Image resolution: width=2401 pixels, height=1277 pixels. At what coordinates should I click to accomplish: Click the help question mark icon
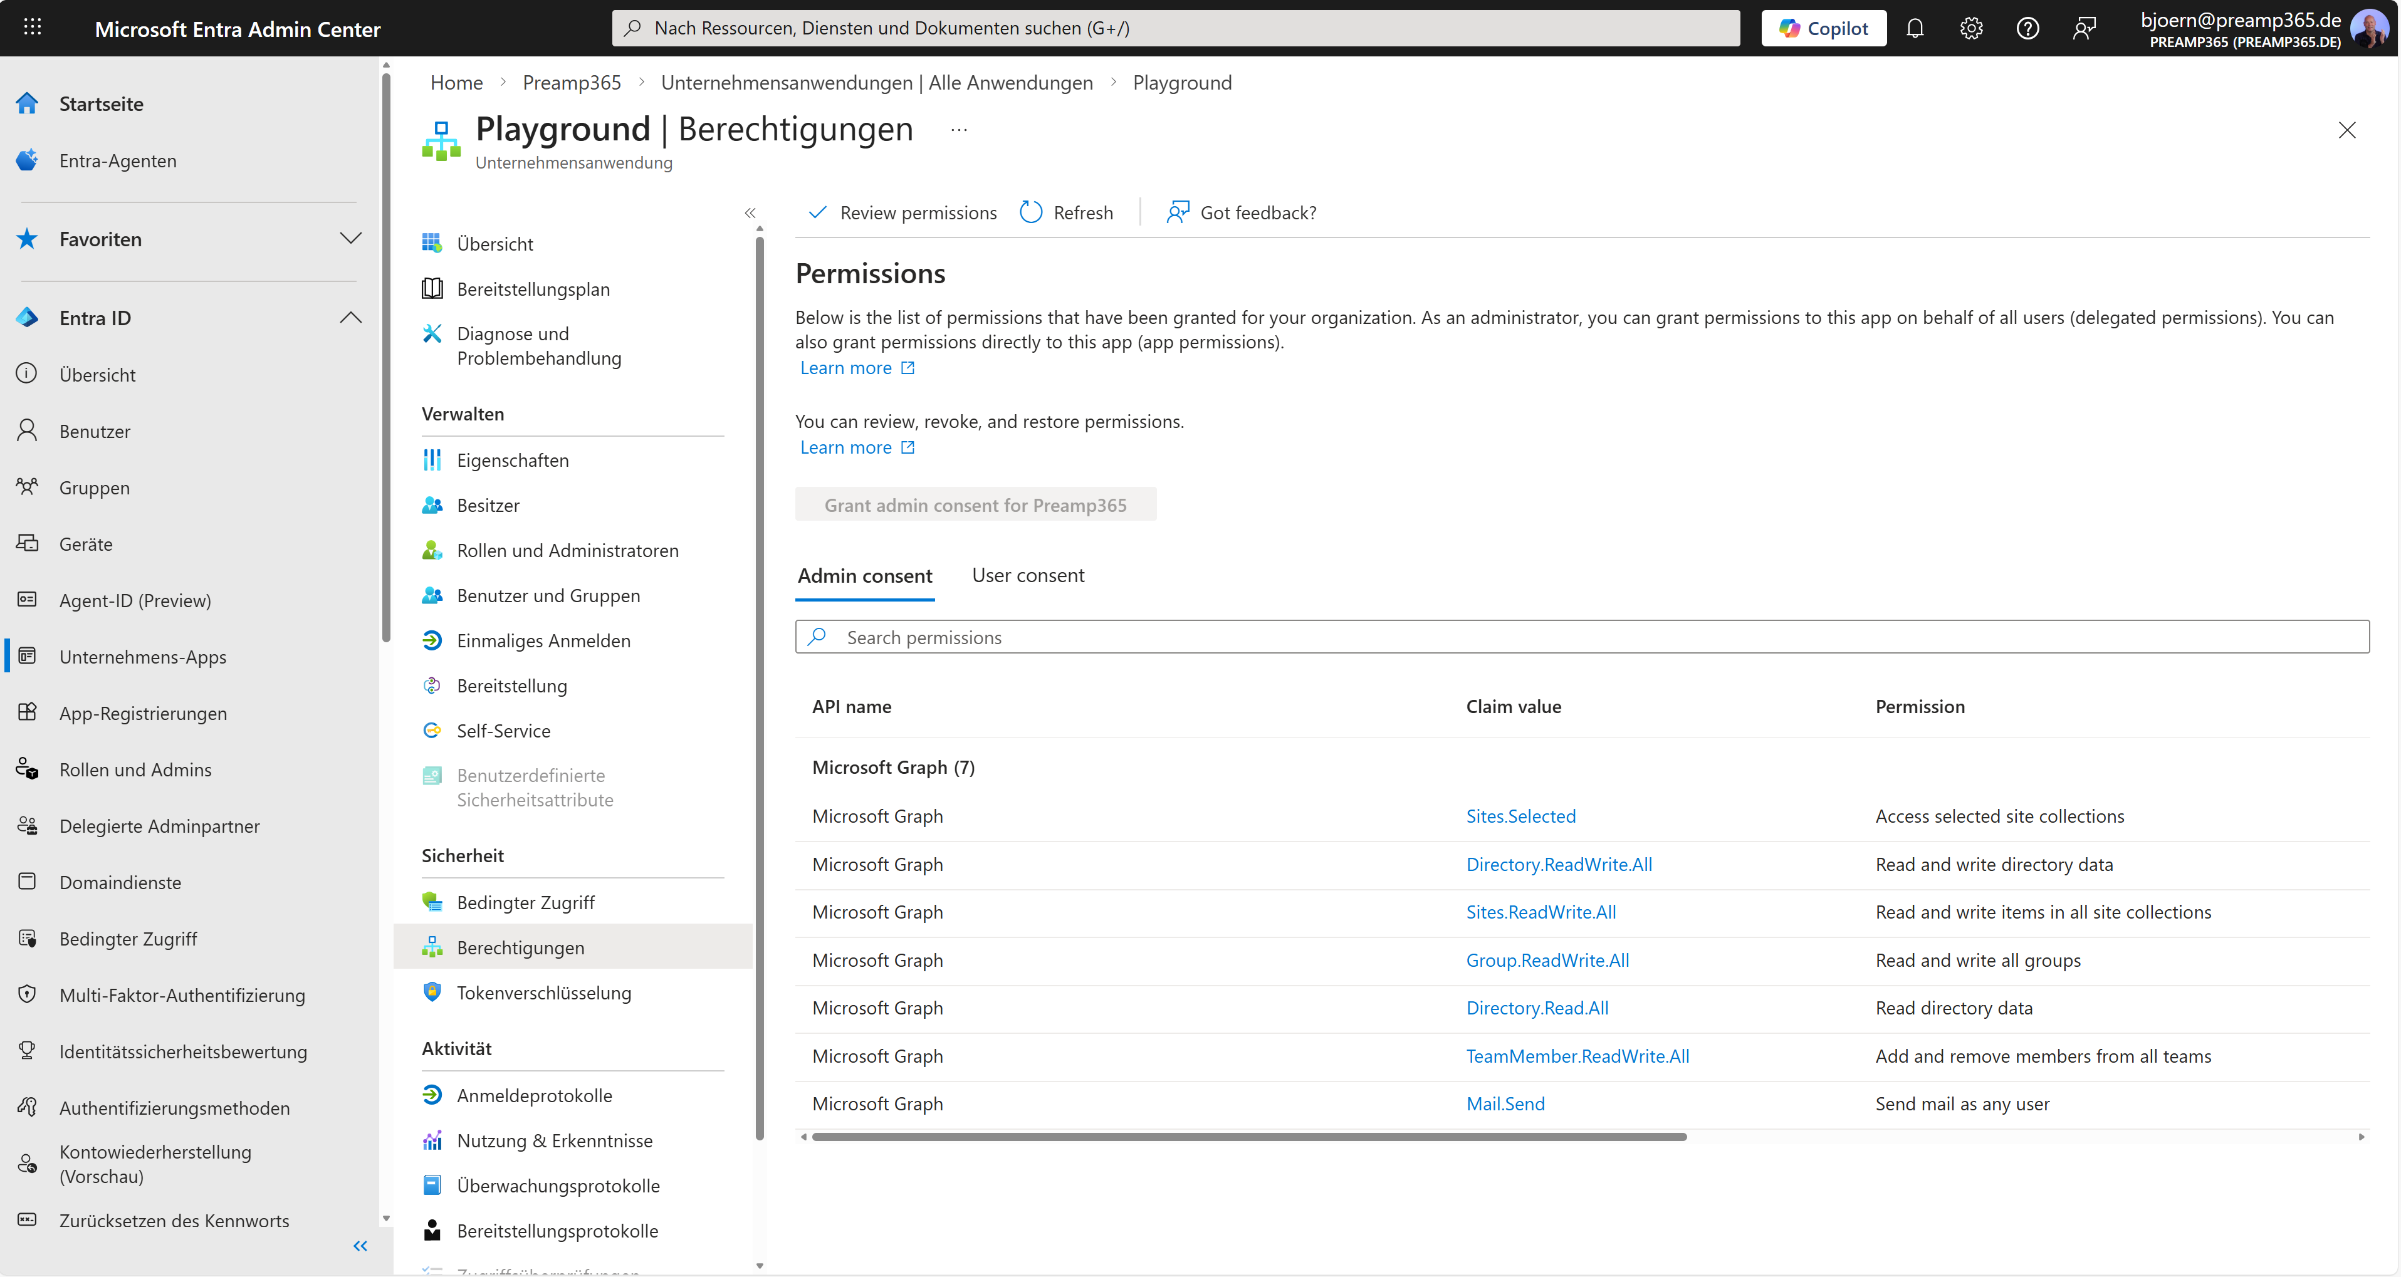[2027, 28]
